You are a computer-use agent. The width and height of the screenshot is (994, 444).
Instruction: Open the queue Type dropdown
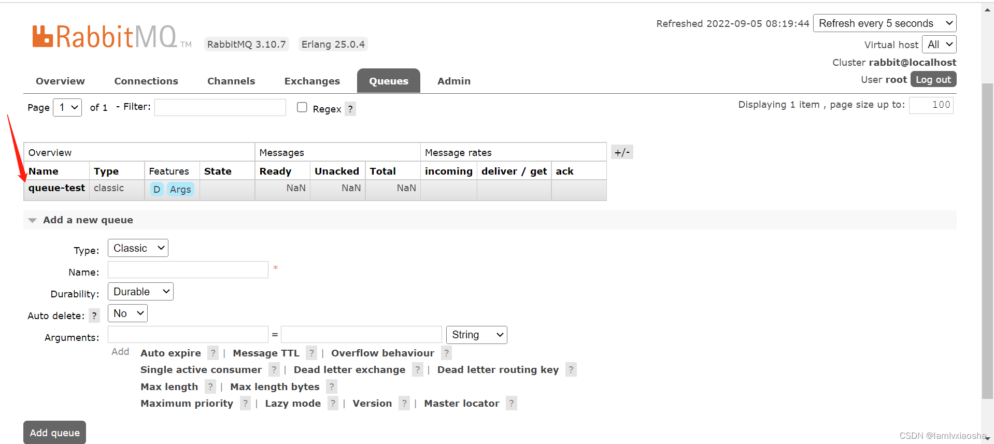tap(138, 248)
